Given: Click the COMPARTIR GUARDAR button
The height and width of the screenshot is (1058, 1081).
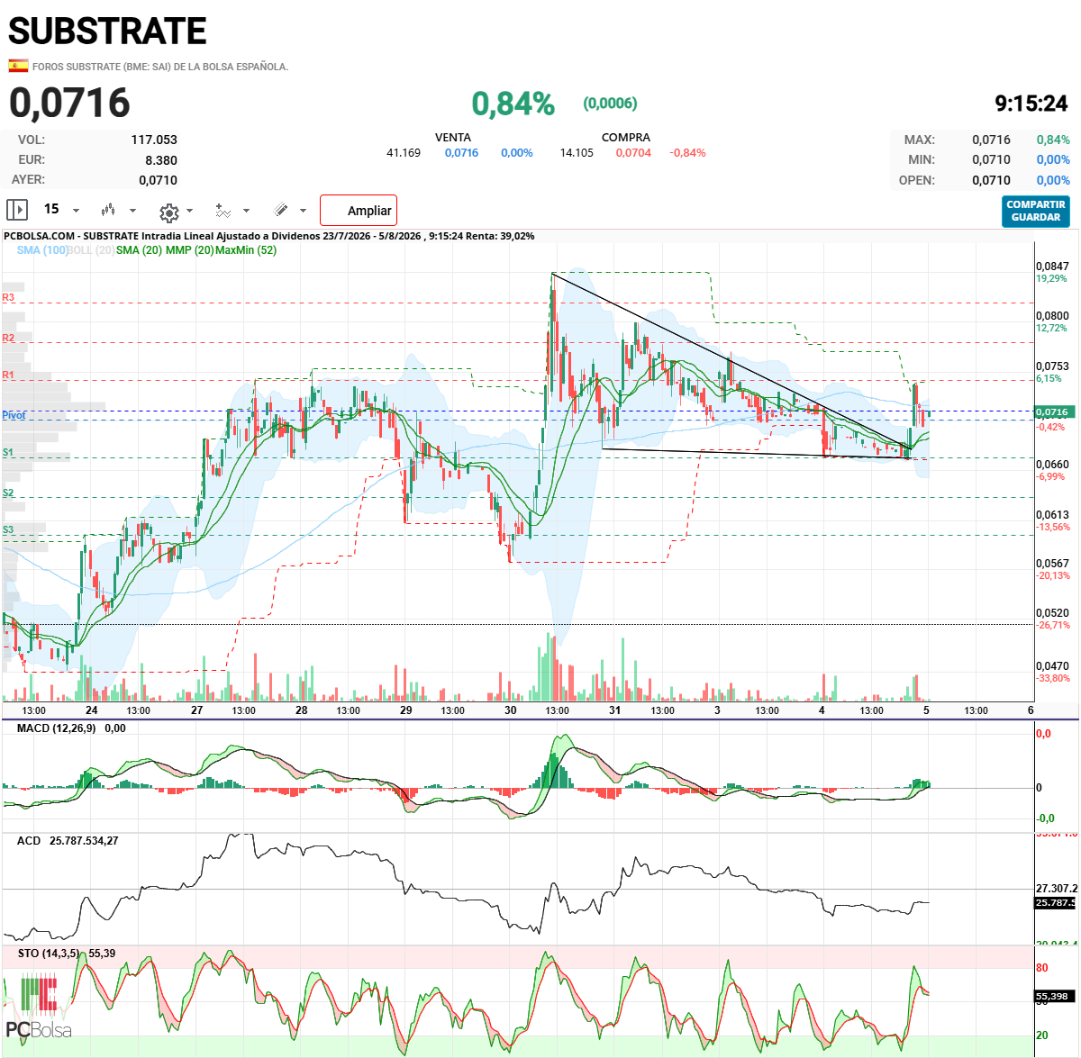Looking at the screenshot, I should [x=1036, y=211].
